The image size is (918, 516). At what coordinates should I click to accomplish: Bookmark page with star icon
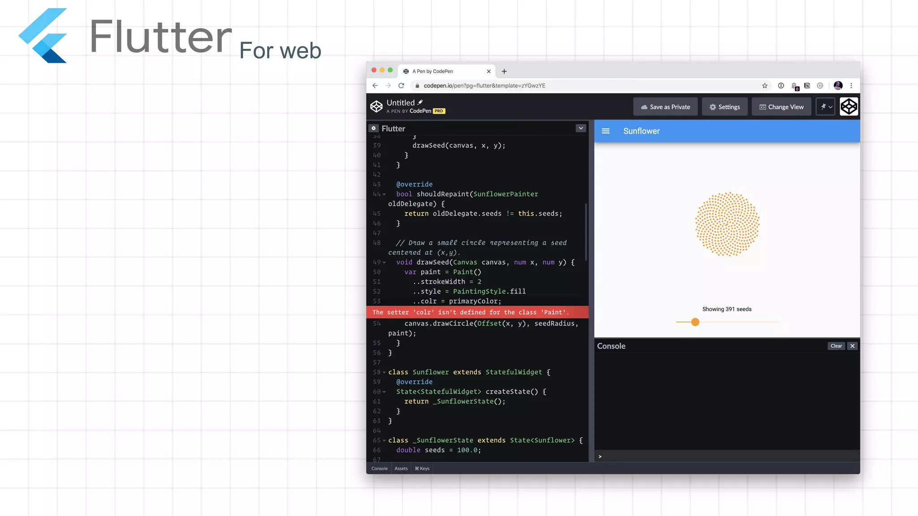point(765,86)
